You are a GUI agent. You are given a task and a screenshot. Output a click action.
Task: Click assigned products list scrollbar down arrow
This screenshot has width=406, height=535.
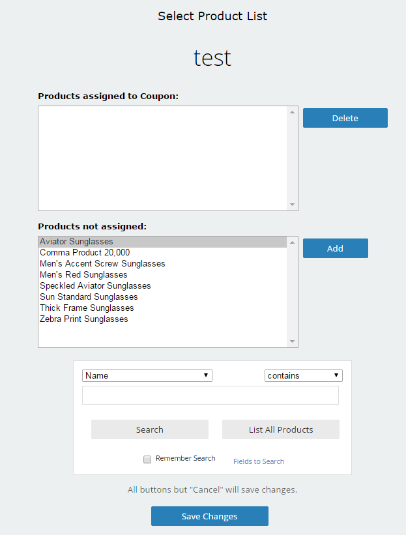tap(292, 205)
